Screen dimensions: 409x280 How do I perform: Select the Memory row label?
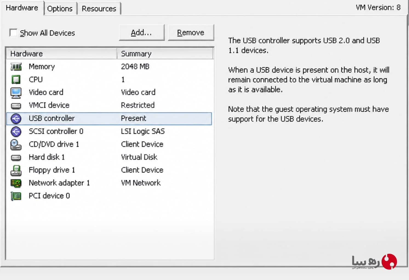[42, 66]
